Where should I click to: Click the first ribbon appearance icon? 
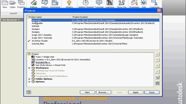tap(34, 3)
